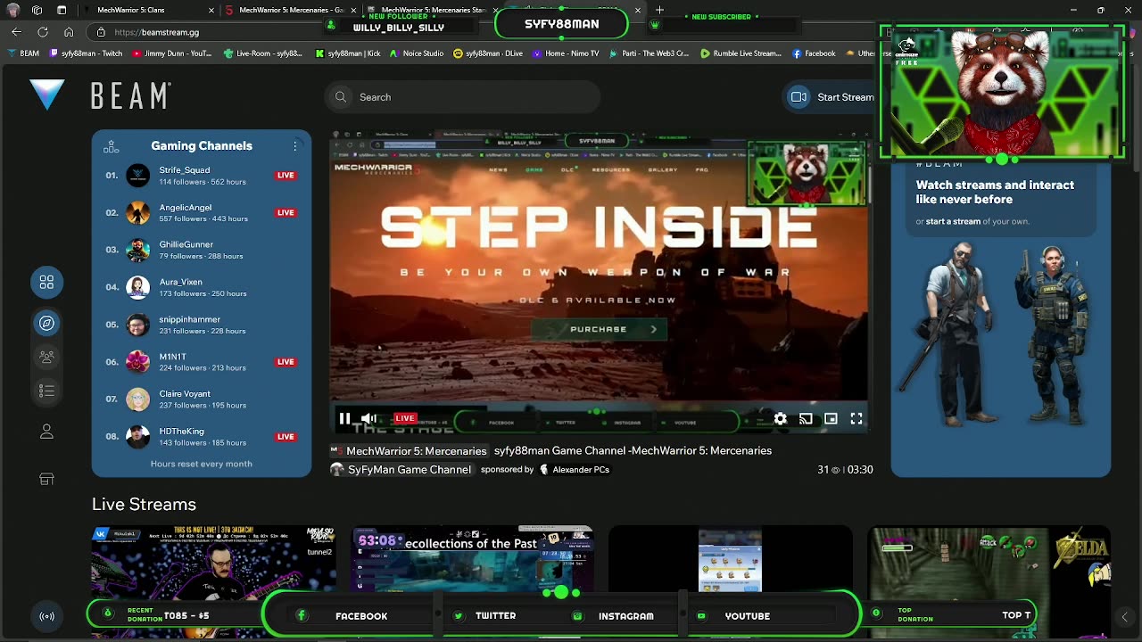Open Gaming Channels three-dot options menu

(x=295, y=145)
